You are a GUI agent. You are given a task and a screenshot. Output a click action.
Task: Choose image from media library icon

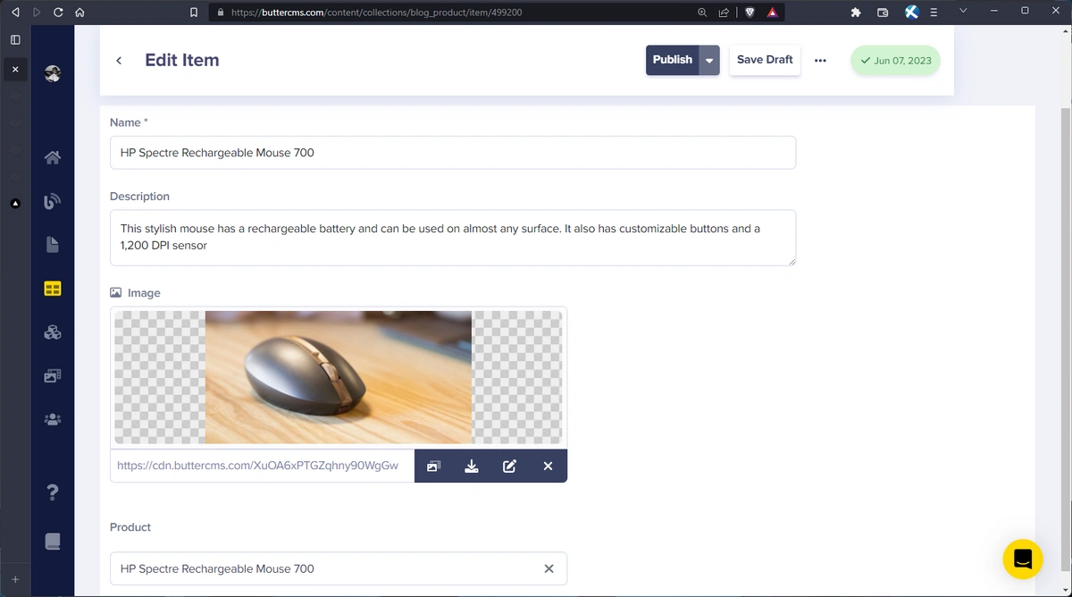[x=434, y=467]
